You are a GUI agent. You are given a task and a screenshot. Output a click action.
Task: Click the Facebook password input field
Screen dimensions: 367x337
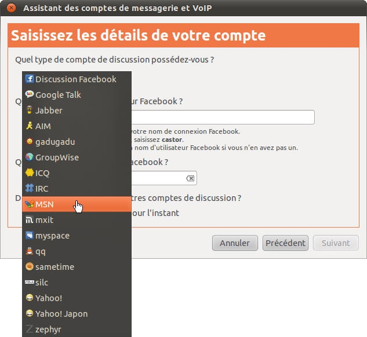click(164, 178)
